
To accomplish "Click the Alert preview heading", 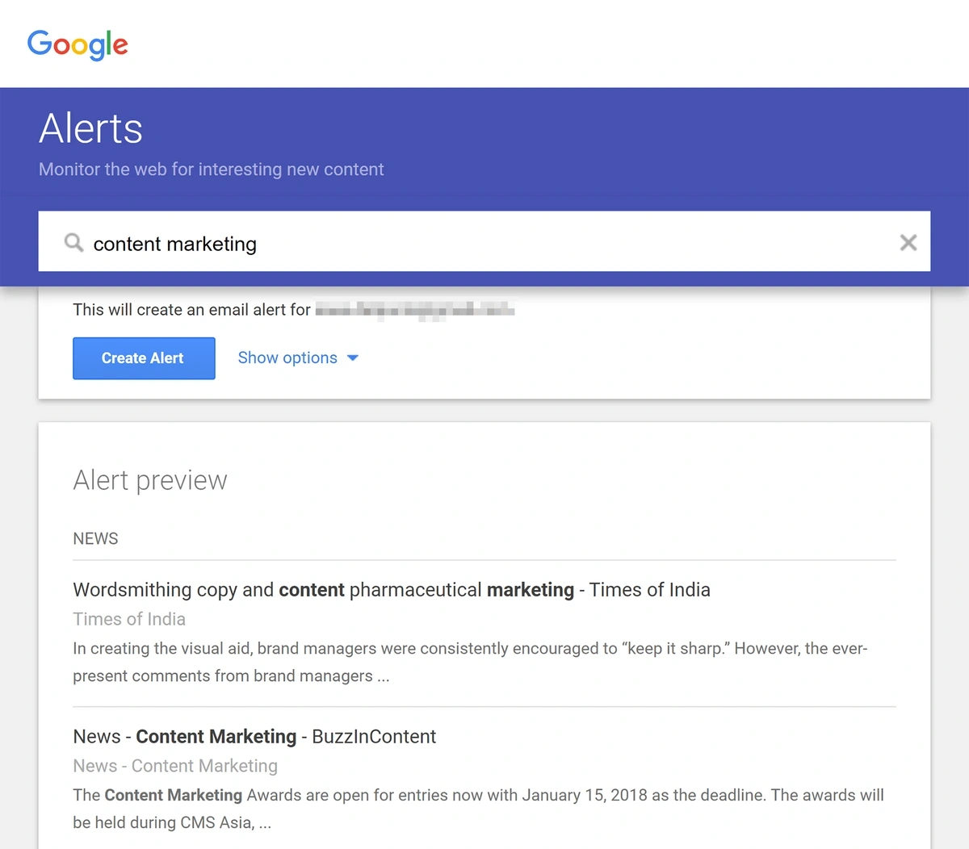I will point(150,480).
